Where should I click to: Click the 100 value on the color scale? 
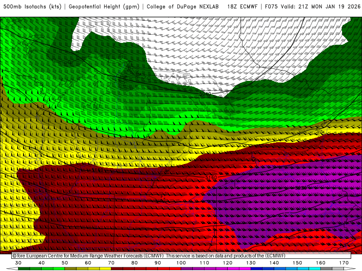tap(181, 263)
